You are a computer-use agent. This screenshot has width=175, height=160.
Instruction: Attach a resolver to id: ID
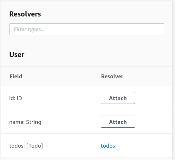click(x=118, y=98)
